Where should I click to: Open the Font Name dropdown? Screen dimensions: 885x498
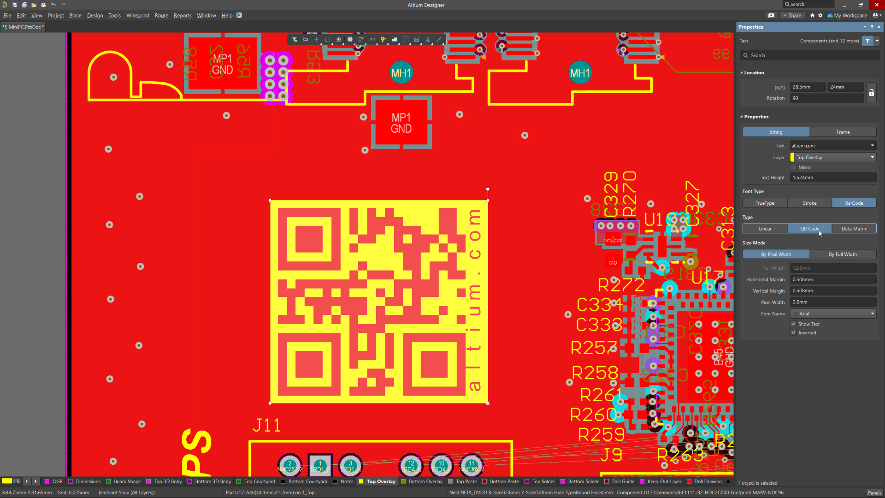coord(872,314)
